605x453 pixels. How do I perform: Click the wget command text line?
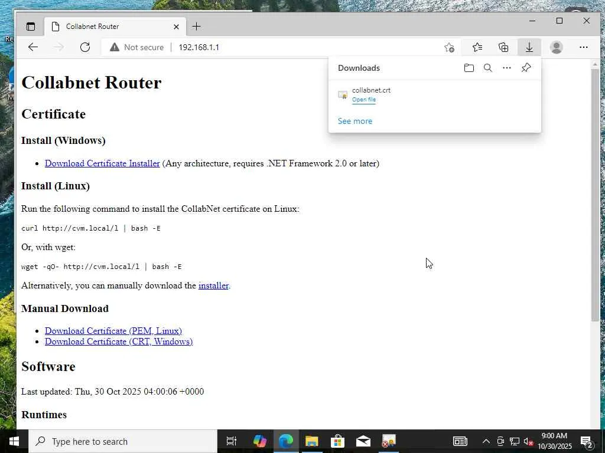(x=102, y=267)
